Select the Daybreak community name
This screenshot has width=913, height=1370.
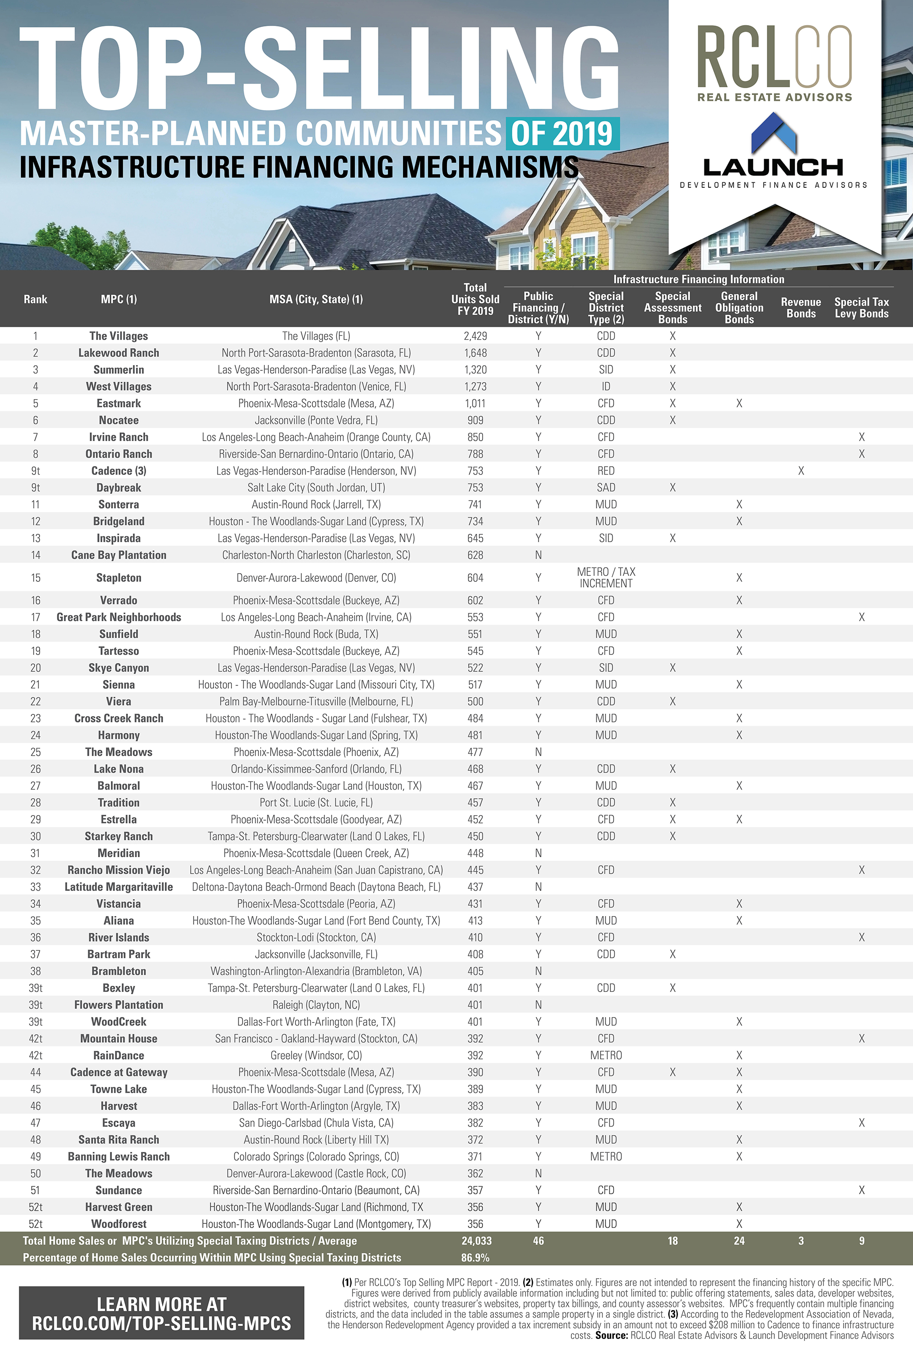(119, 488)
